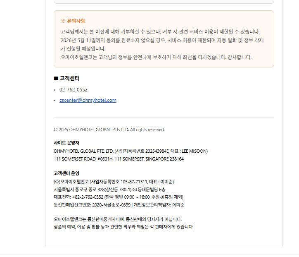299x257 pixels.
Task: Click the 사이트 운영자 heading
Action: (x=66, y=143)
